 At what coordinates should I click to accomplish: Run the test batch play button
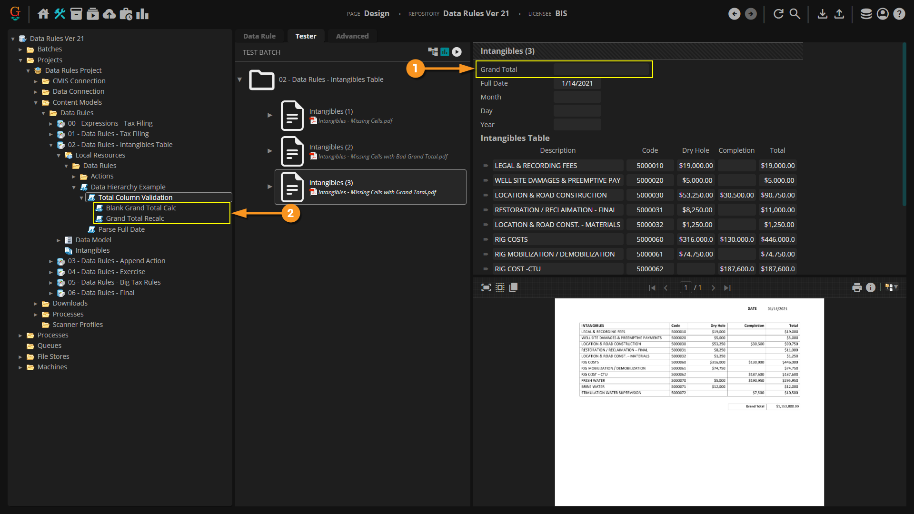point(457,52)
